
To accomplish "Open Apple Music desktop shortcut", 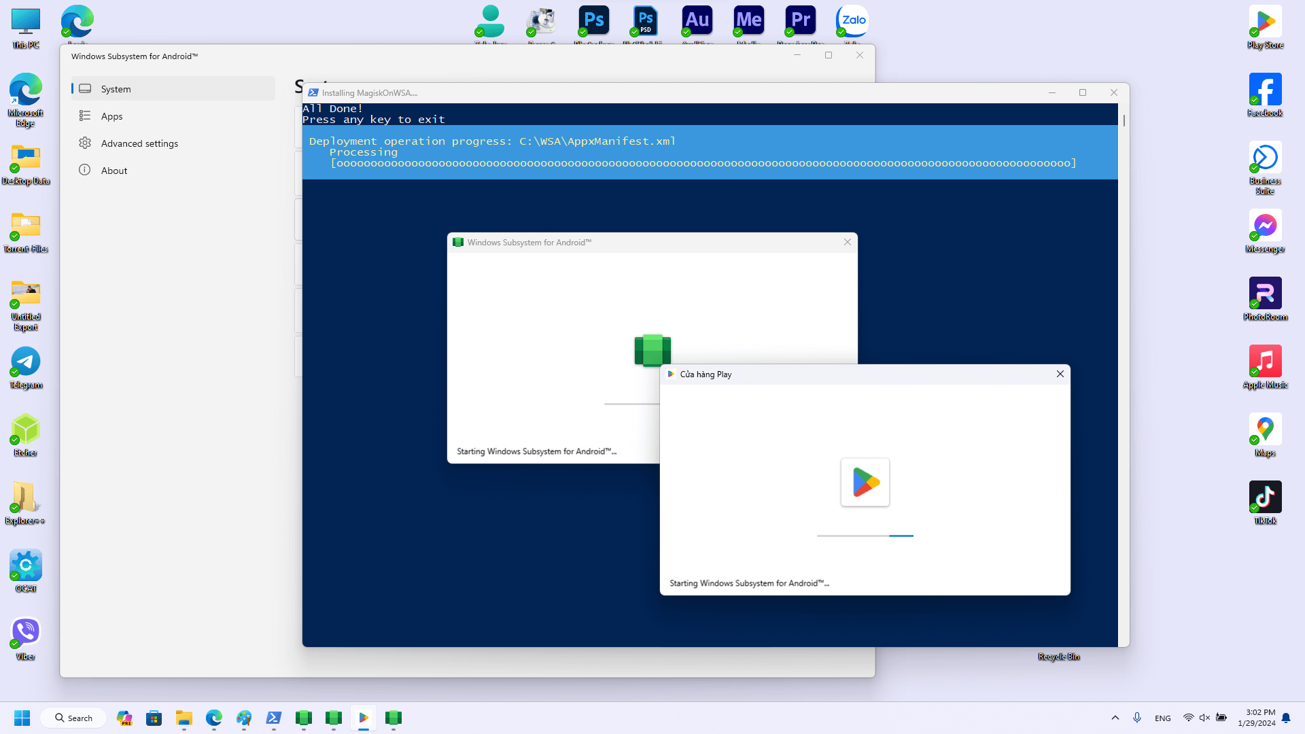I will click(1265, 367).
